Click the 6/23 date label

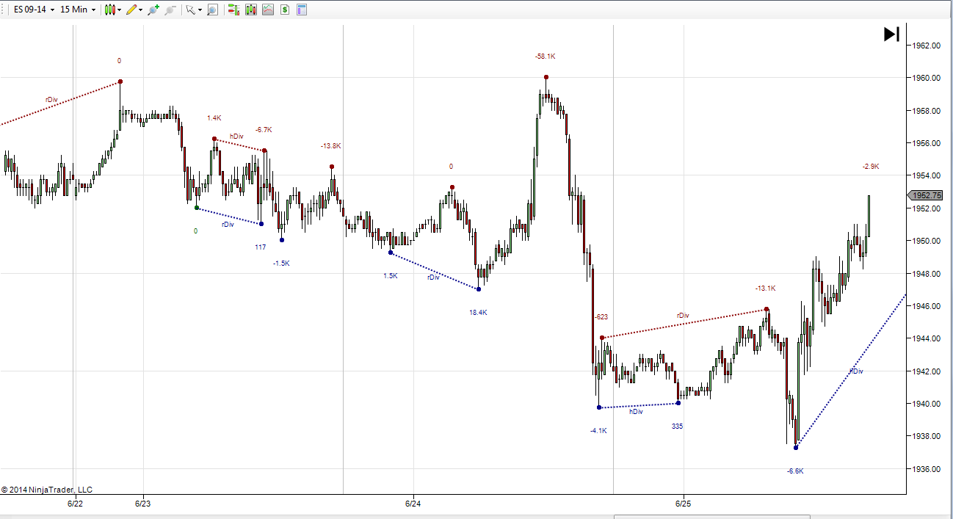[x=143, y=504]
